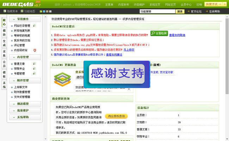
Task: Click the DedeCMS v5.7 logo
Action: click(x=21, y=4)
